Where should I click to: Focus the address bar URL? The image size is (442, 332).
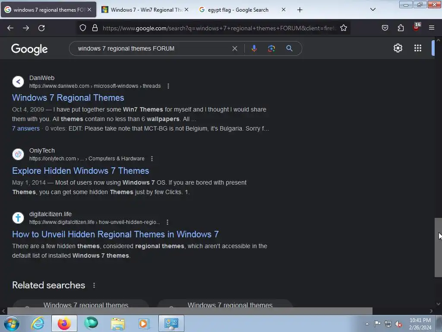pos(219,28)
